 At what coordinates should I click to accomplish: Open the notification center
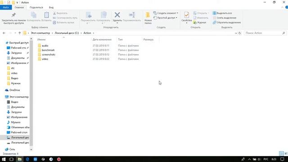(x=282, y=159)
